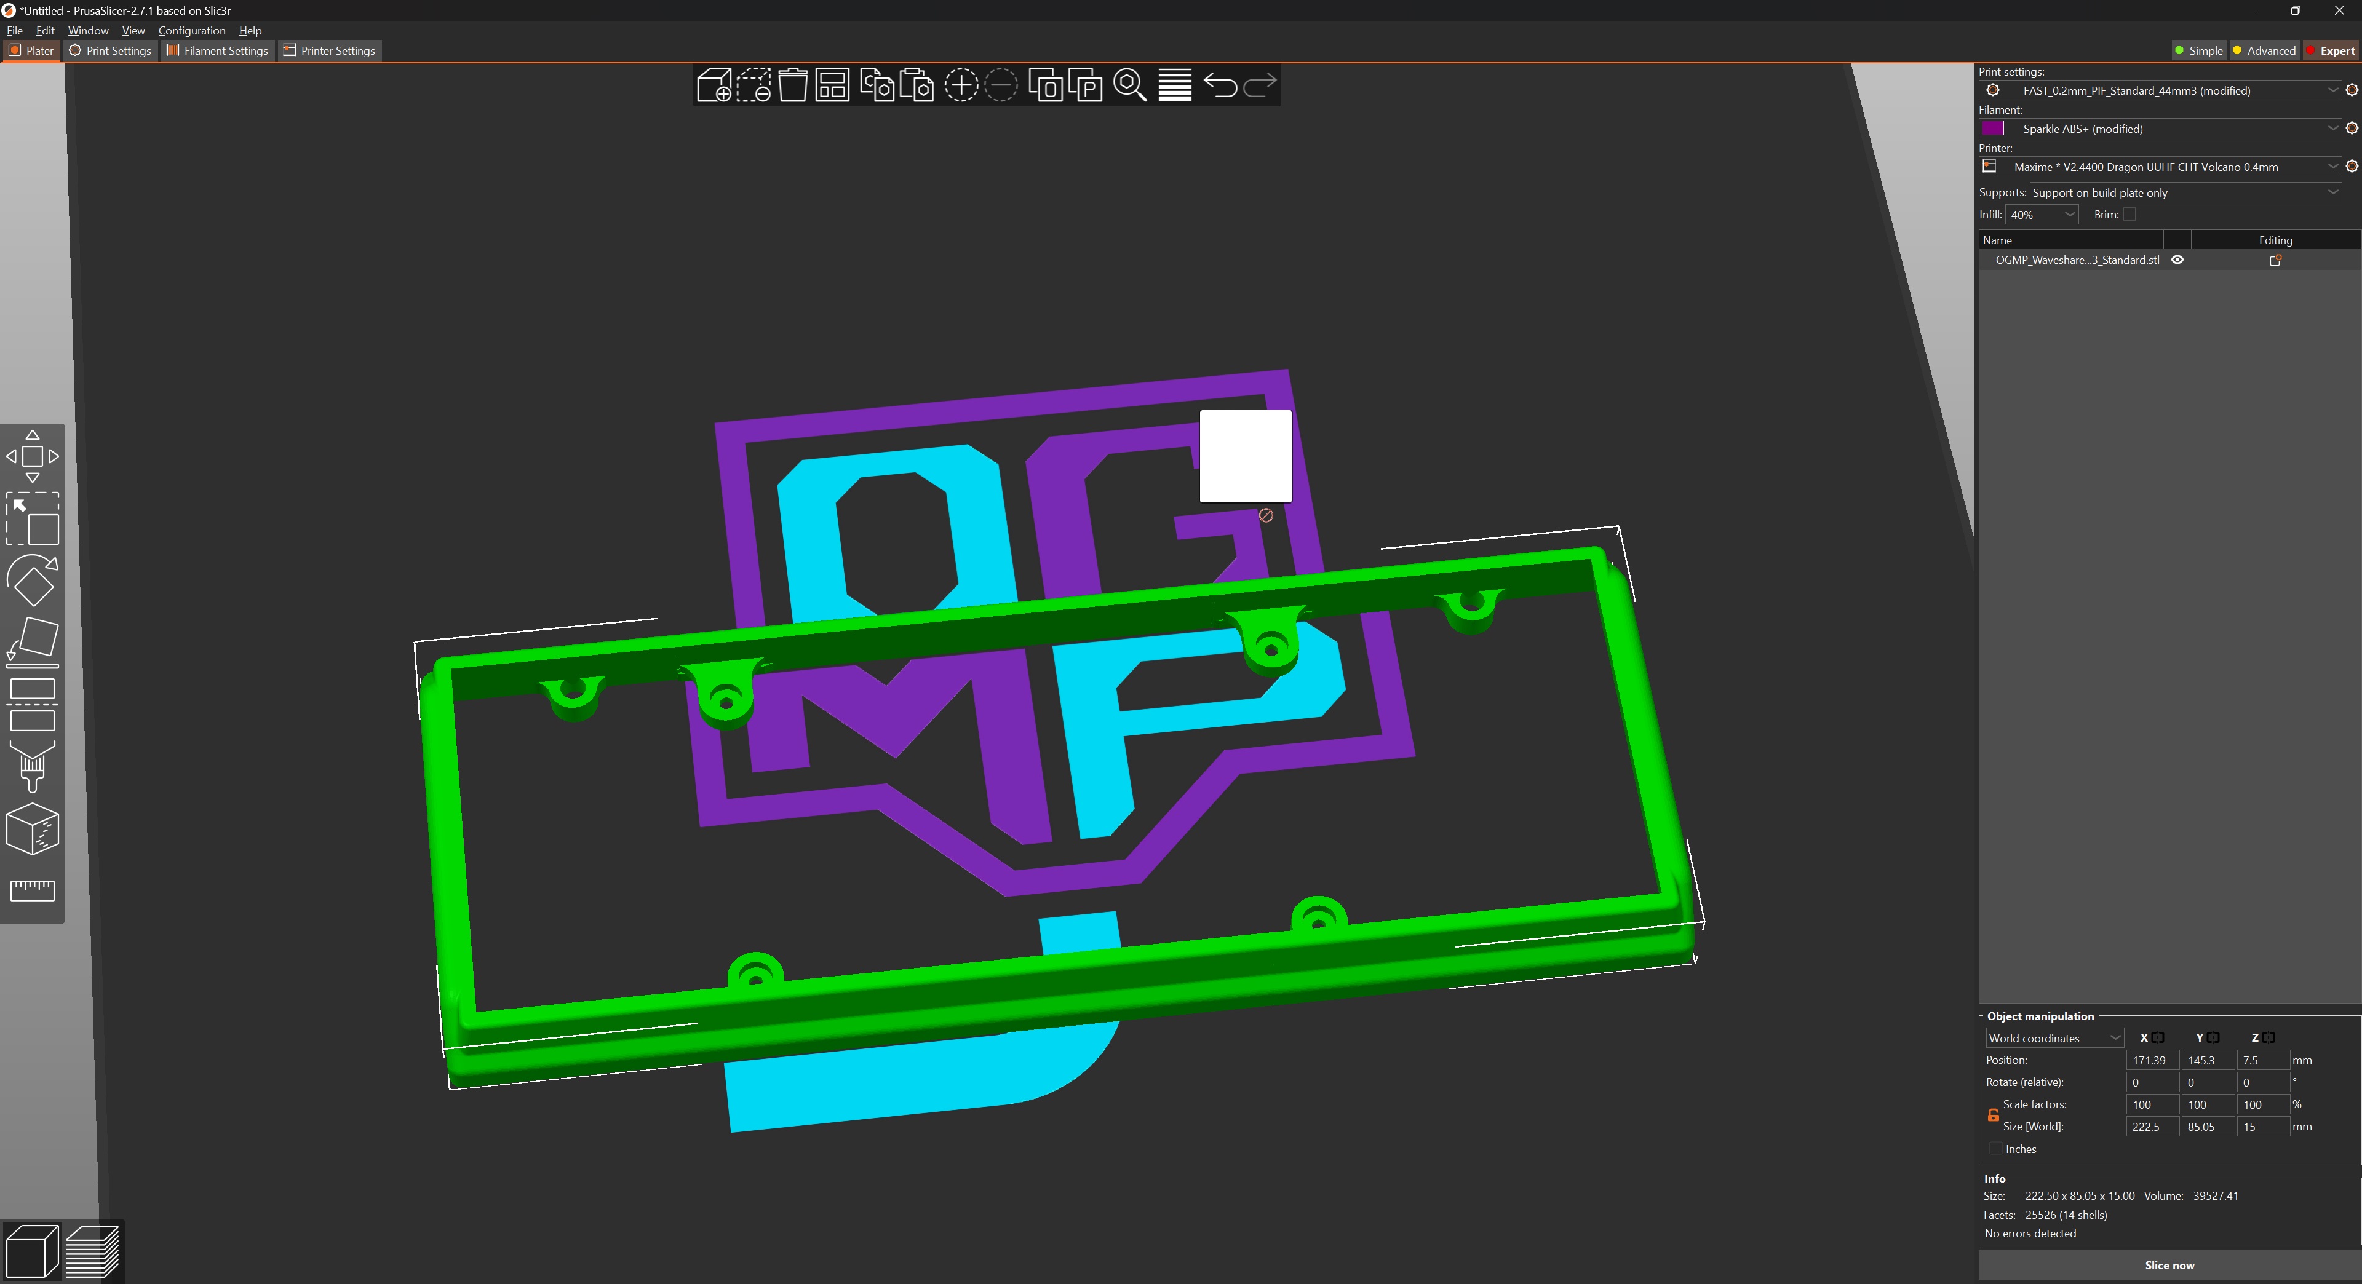The image size is (2362, 1284).
Task: Click the Undo arrow icon
Action: click(x=1220, y=86)
